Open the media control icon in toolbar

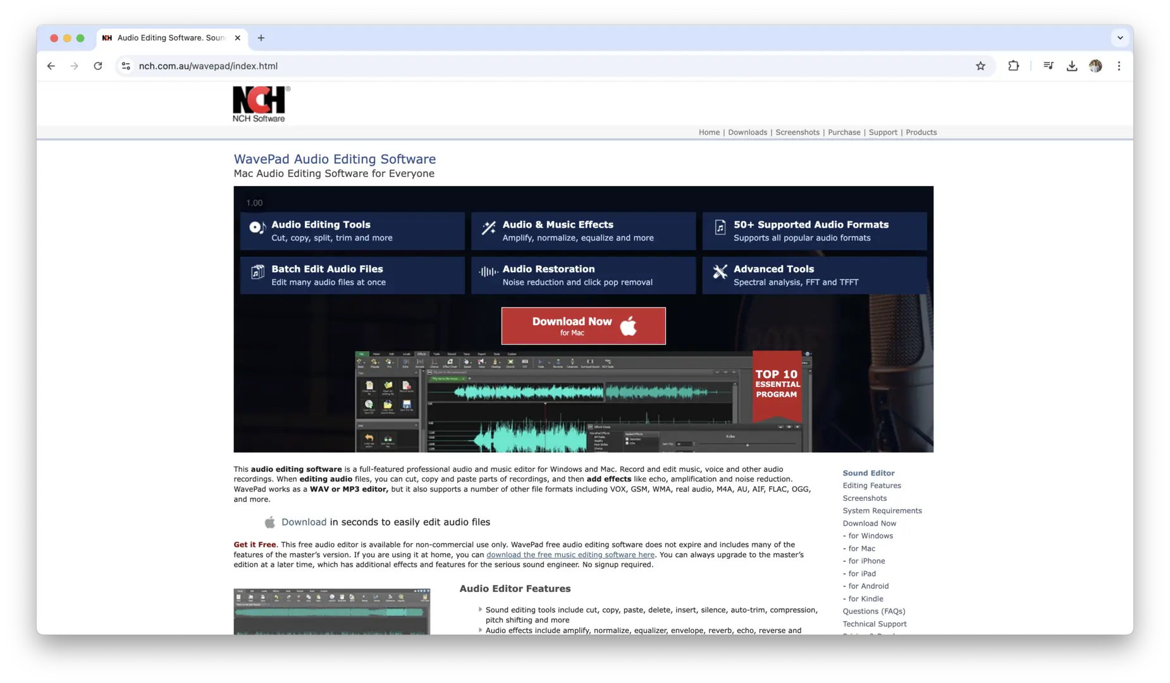pos(1048,66)
